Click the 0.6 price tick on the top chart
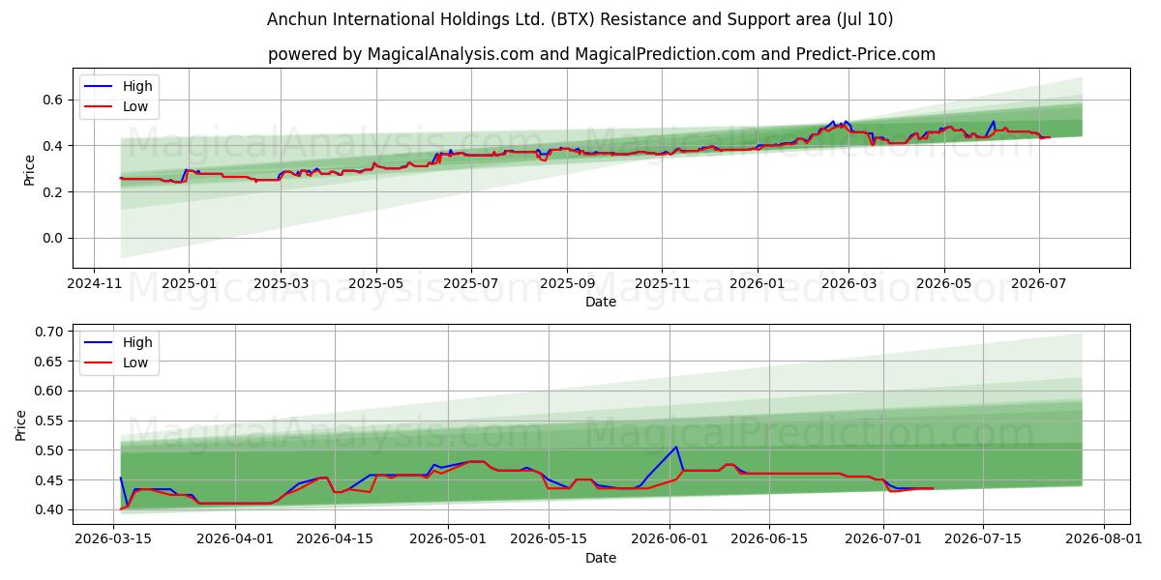 (54, 100)
